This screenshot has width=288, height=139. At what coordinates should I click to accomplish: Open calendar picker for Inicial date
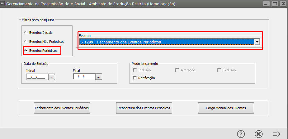tap(52, 77)
